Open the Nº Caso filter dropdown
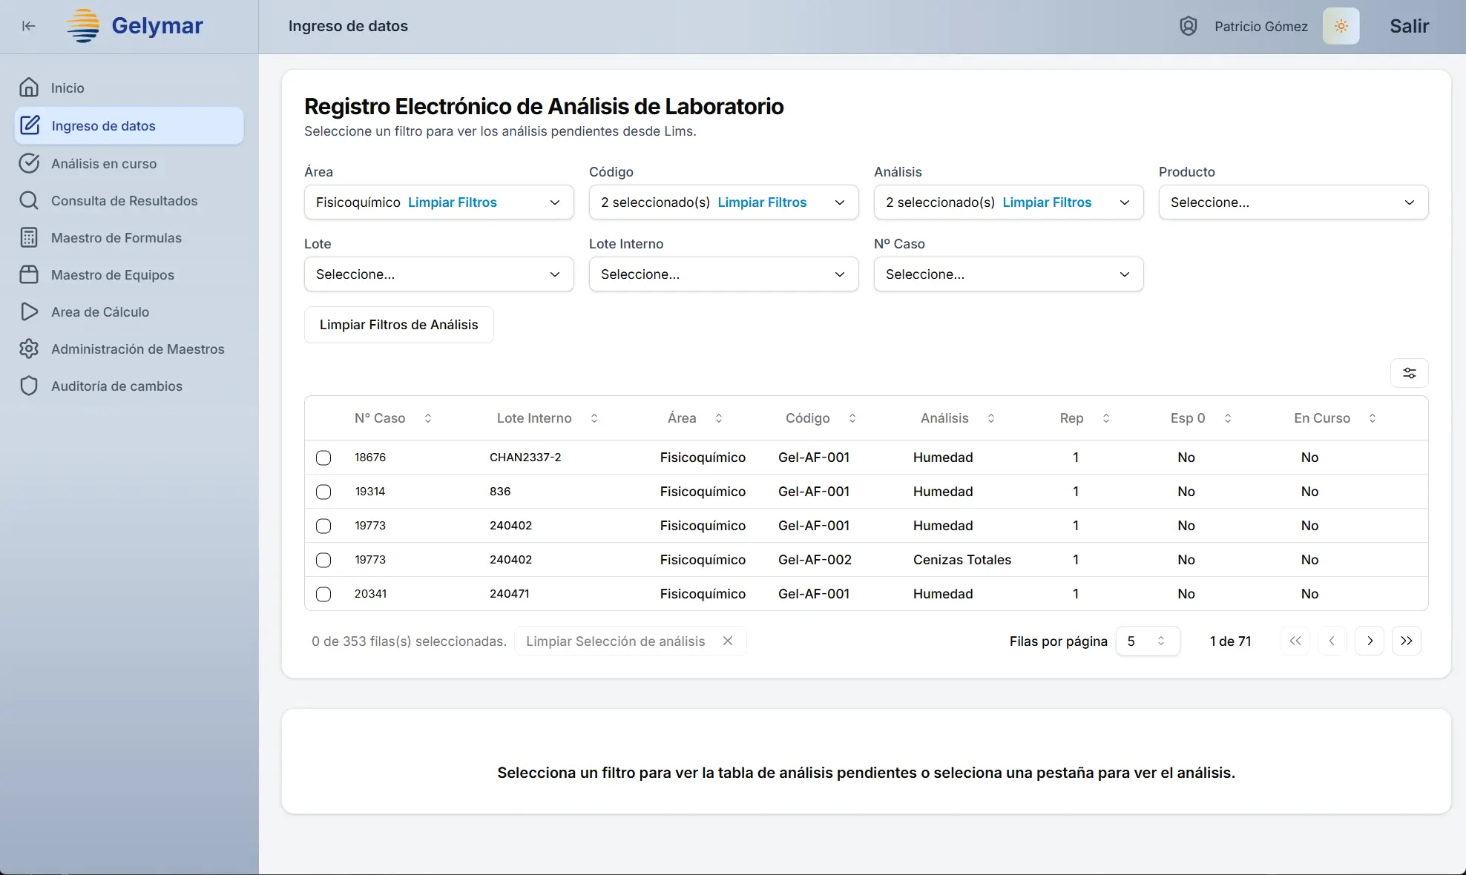Viewport: 1466px width, 875px height. click(1008, 274)
